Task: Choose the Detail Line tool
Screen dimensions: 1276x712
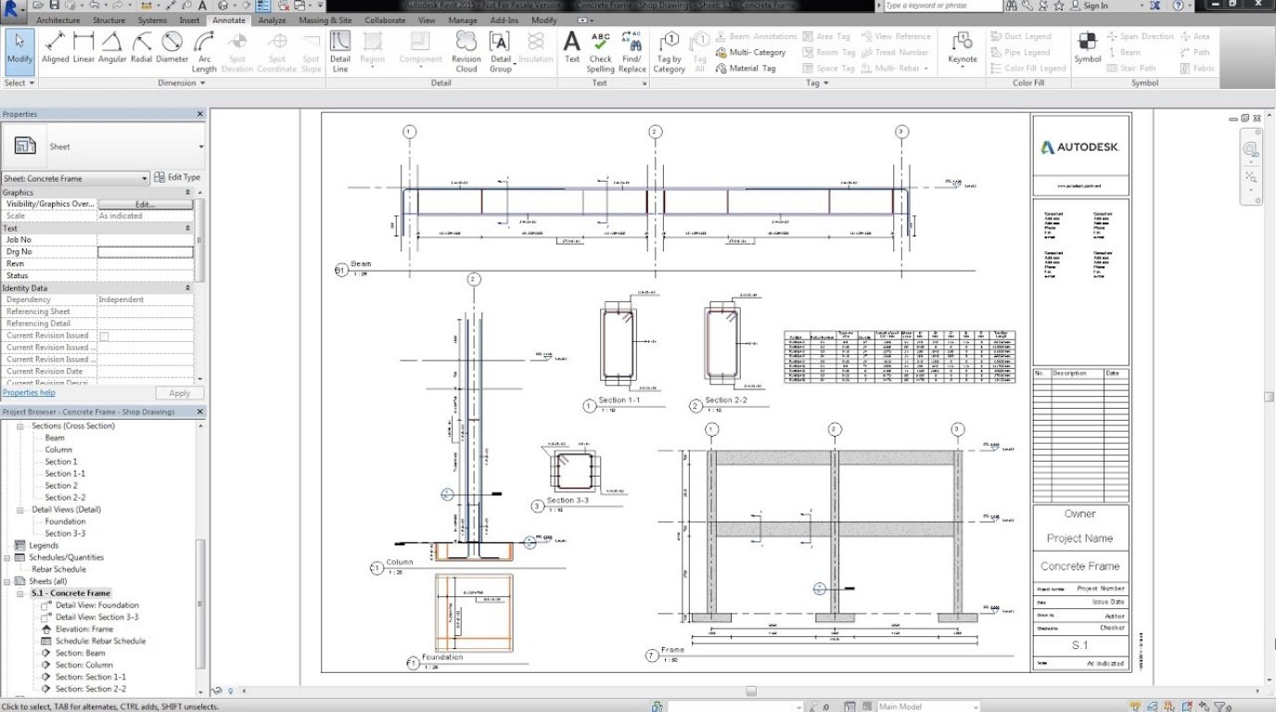Action: (x=340, y=51)
